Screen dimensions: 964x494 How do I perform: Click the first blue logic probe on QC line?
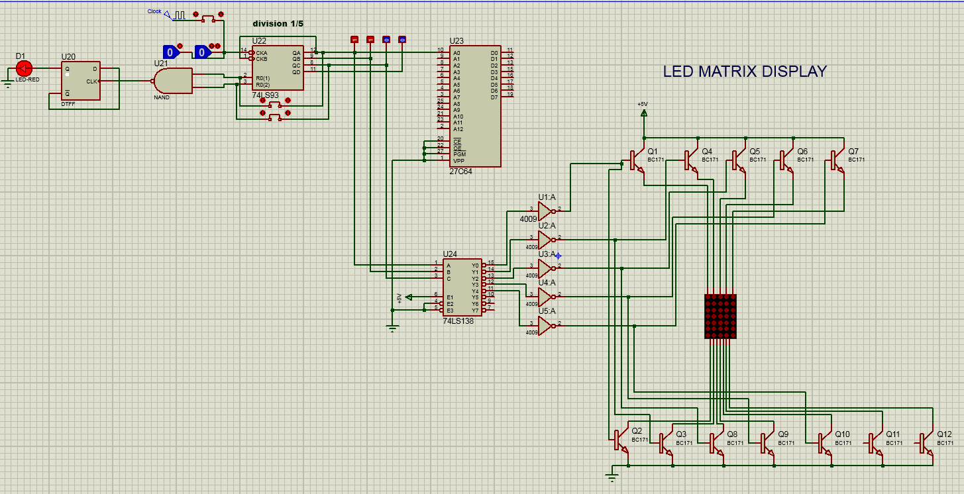(x=386, y=40)
